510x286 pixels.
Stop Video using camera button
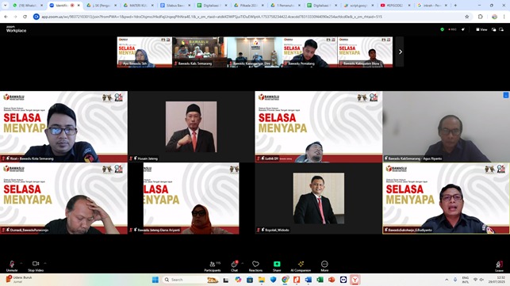tap(36, 266)
